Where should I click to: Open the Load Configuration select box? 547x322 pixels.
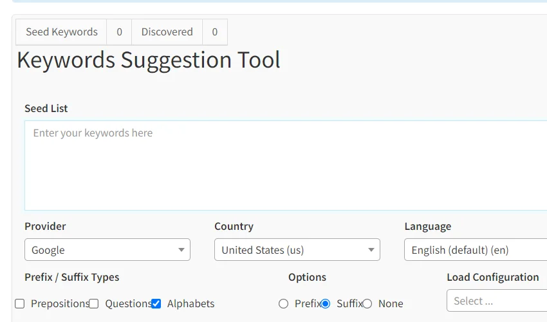click(496, 301)
